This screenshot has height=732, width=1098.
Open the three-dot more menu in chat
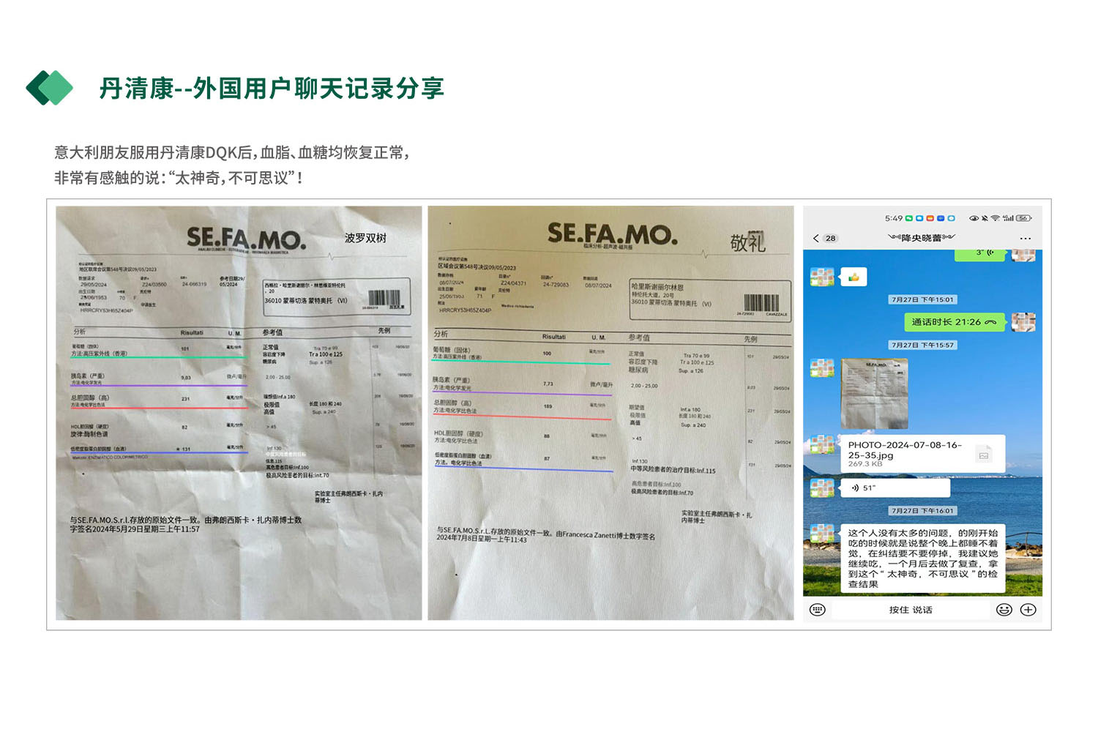click(1025, 239)
